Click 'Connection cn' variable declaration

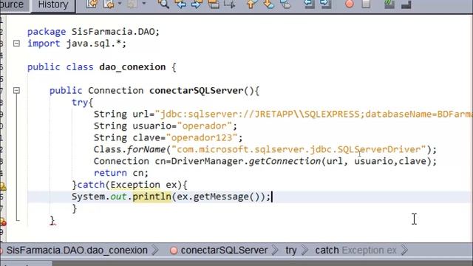(129, 161)
